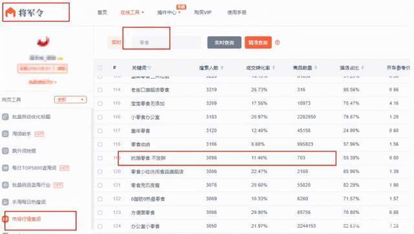Click keyword 办公室小零食 in row 124
The width and height of the screenshot is (414, 234).
(x=146, y=226)
